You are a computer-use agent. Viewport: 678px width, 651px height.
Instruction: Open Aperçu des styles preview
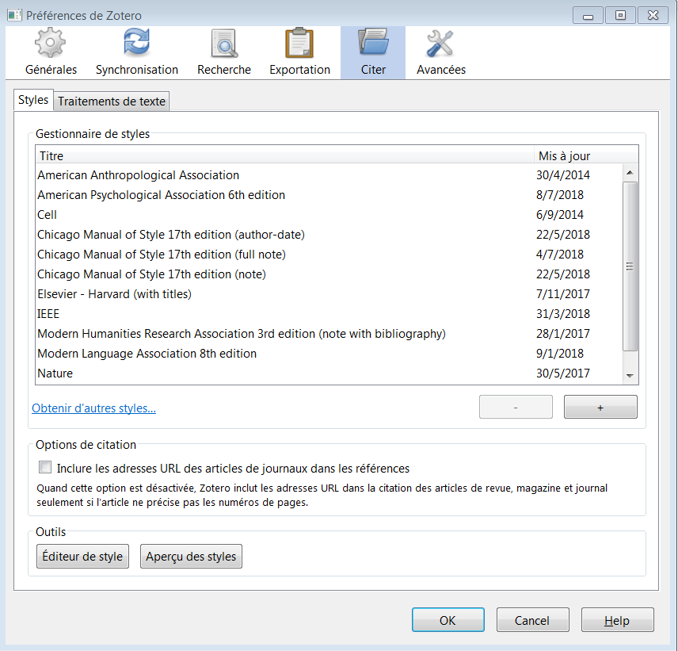pos(191,557)
